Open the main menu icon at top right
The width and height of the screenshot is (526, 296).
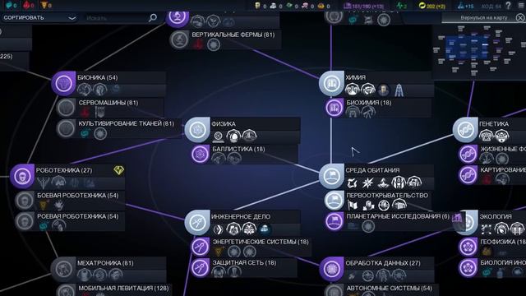click(x=520, y=6)
